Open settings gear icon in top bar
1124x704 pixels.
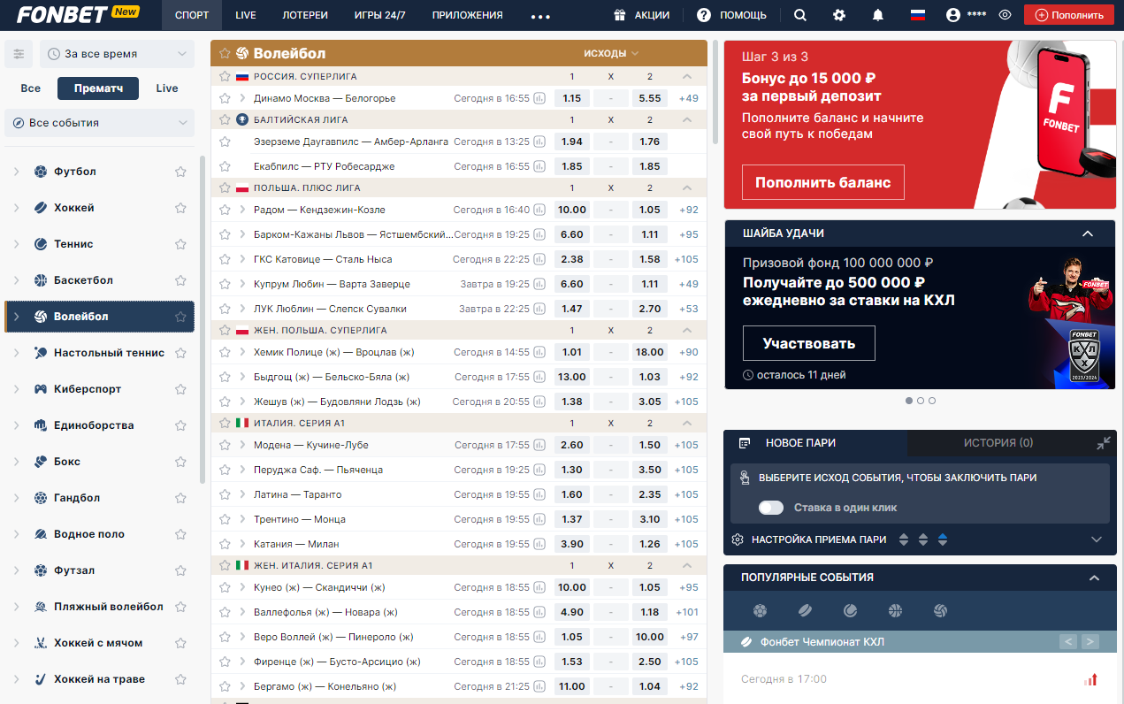pyautogui.click(x=839, y=15)
